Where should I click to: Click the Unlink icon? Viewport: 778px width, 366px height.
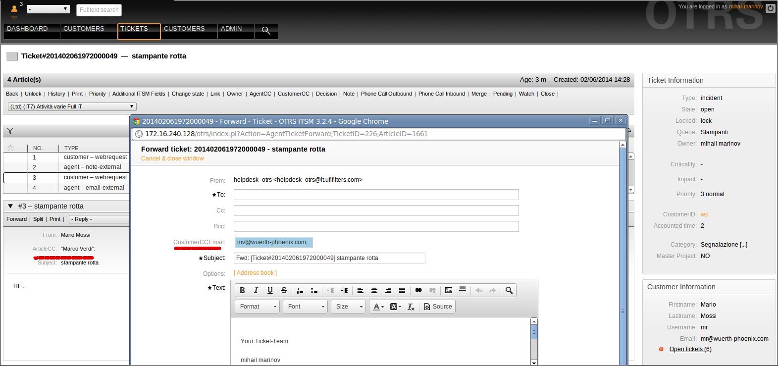[x=432, y=290]
